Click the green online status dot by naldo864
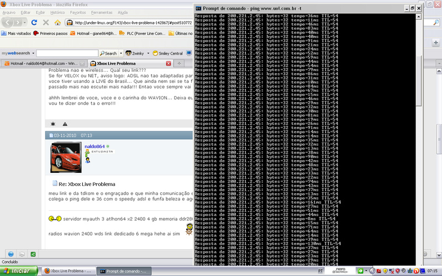The height and width of the screenshot is (276, 442). point(108,146)
